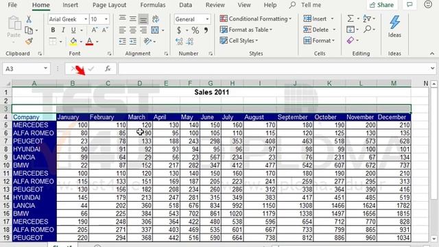This screenshot has width=439, height=247.
Task: Select the Format Painter brush
Action: tap(29, 41)
